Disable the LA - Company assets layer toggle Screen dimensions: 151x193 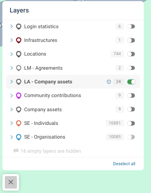pos(131,82)
